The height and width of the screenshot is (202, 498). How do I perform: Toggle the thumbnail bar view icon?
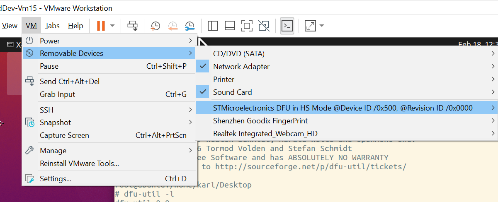tap(230, 26)
